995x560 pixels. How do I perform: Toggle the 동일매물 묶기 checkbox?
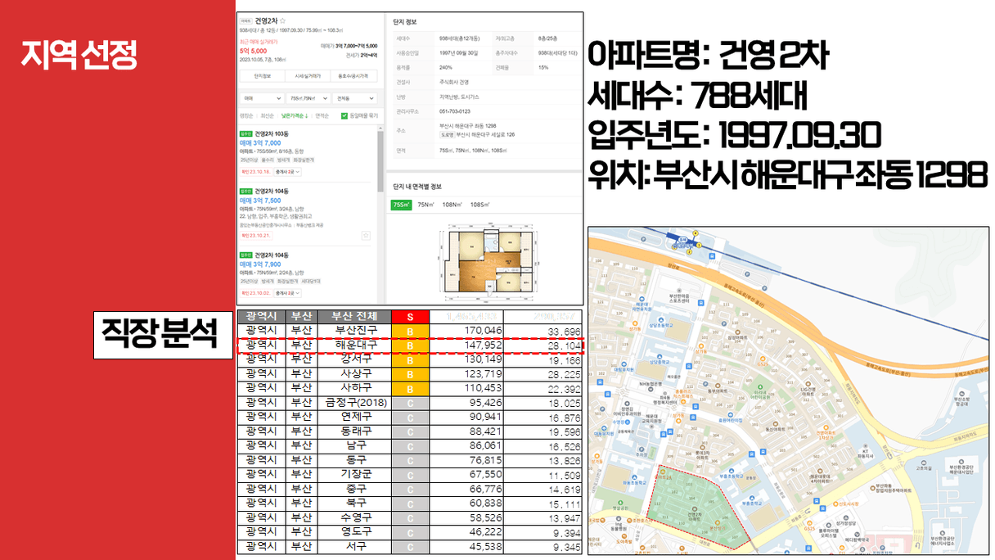(344, 115)
